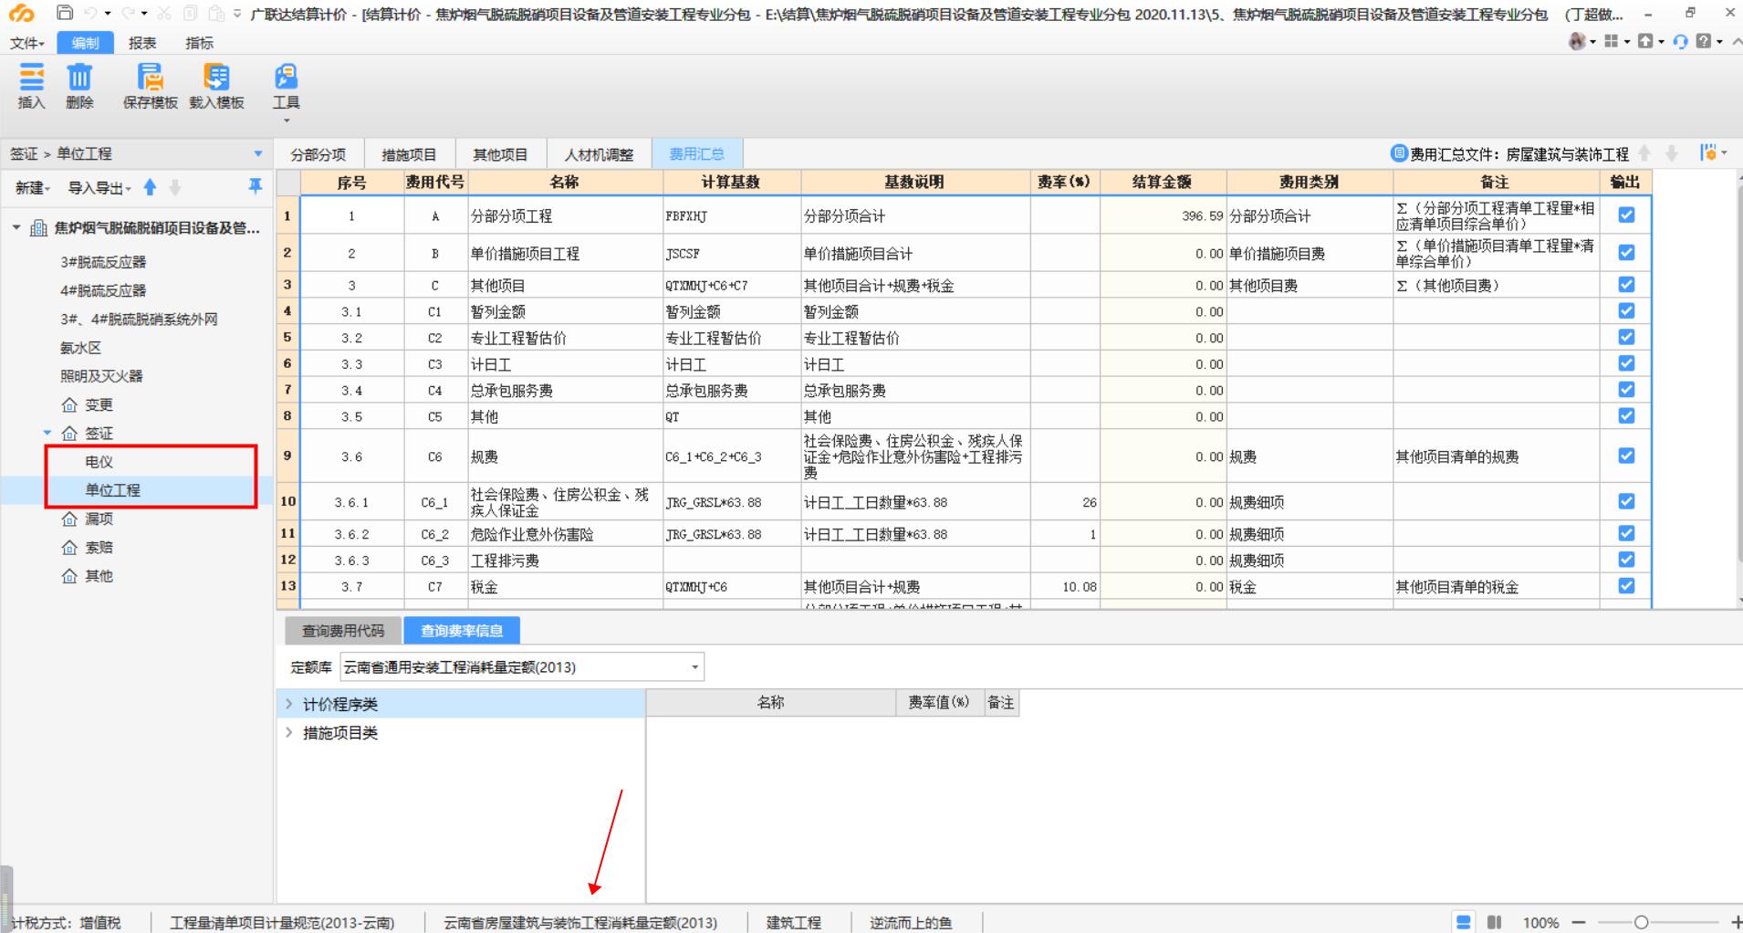This screenshot has height=933, width=1743.
Task: Expand the 计价程序类 tree node
Action: [289, 704]
